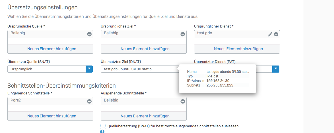
Task: Remove Beliebig from Ursprüngliche Quelle
Action: [89, 34]
